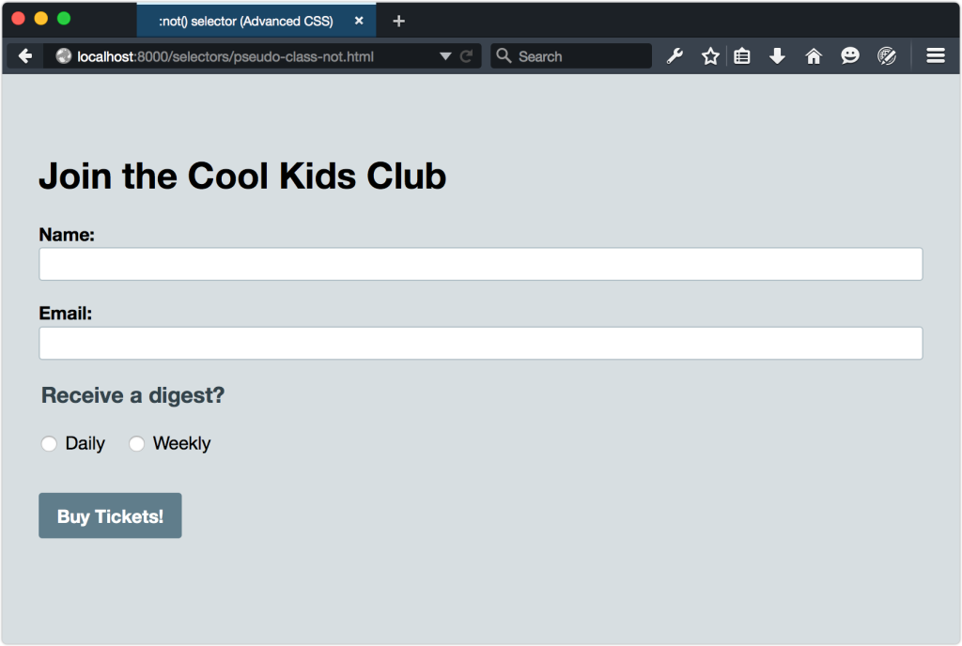The image size is (962, 646).
Task: Show bookmarks list icon
Action: coord(742,56)
